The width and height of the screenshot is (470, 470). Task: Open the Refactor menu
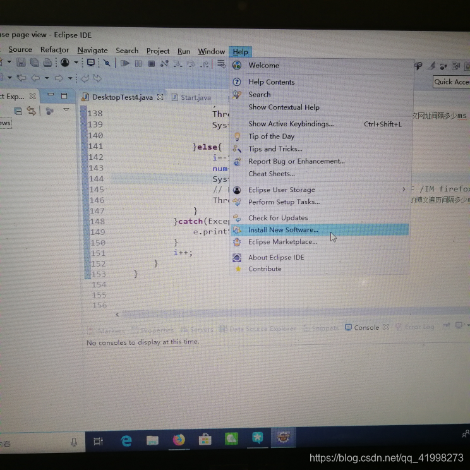pyautogui.click(x=54, y=50)
